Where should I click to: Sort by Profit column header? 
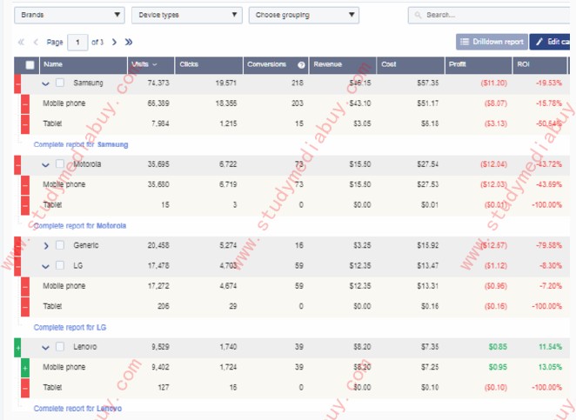click(479, 65)
